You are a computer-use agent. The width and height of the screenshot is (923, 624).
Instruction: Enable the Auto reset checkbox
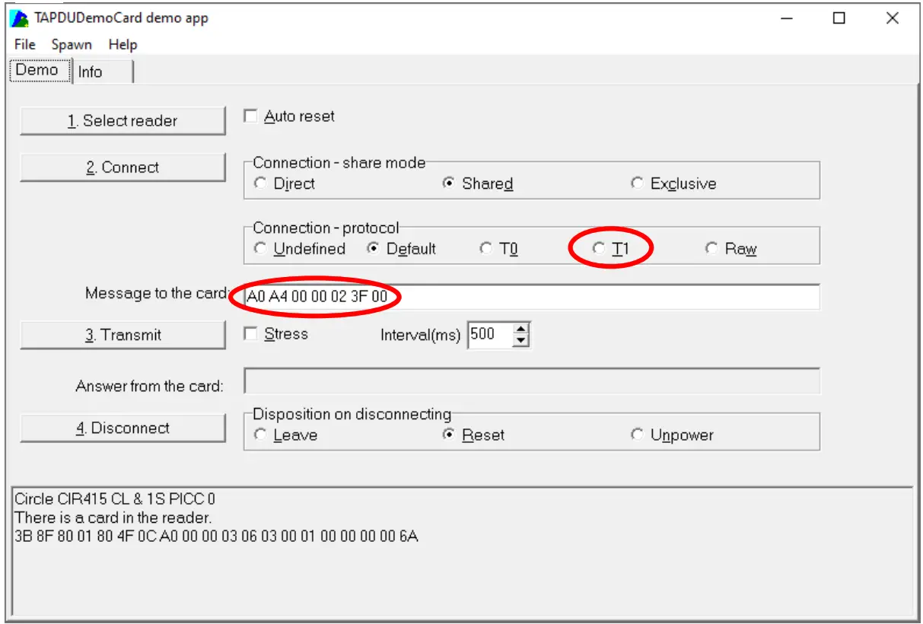click(x=289, y=116)
